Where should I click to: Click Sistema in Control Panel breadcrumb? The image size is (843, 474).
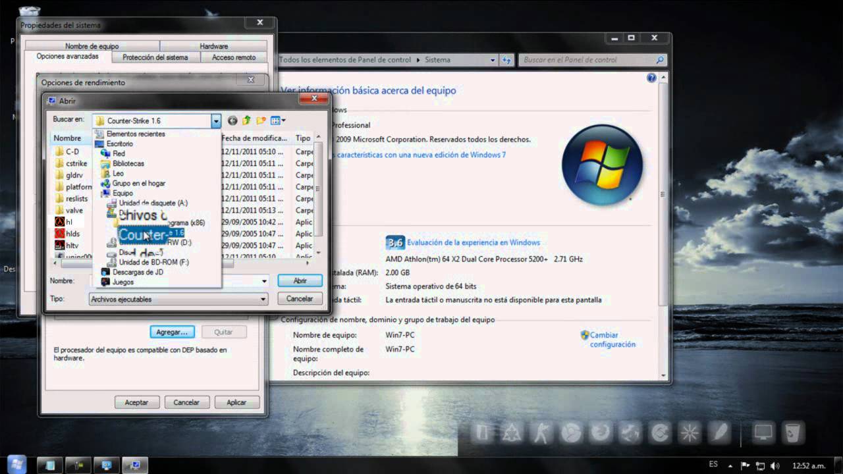(x=437, y=60)
